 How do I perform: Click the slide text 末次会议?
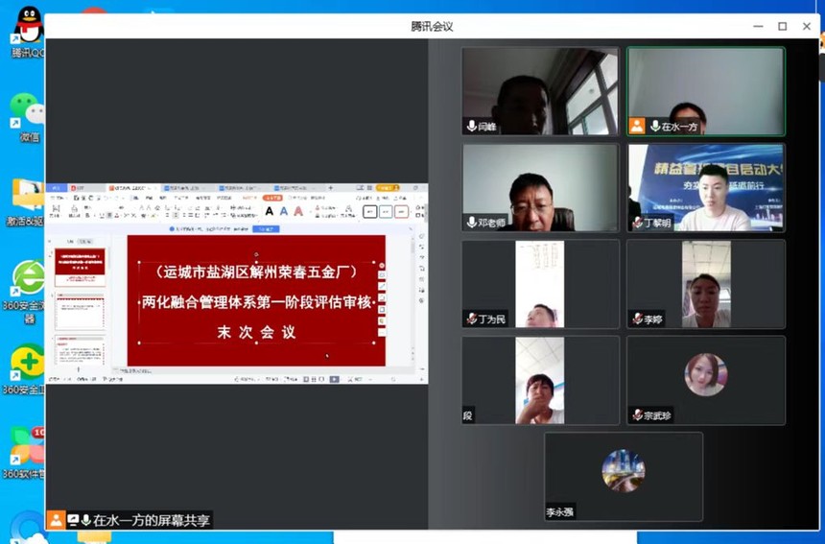pyautogui.click(x=256, y=332)
